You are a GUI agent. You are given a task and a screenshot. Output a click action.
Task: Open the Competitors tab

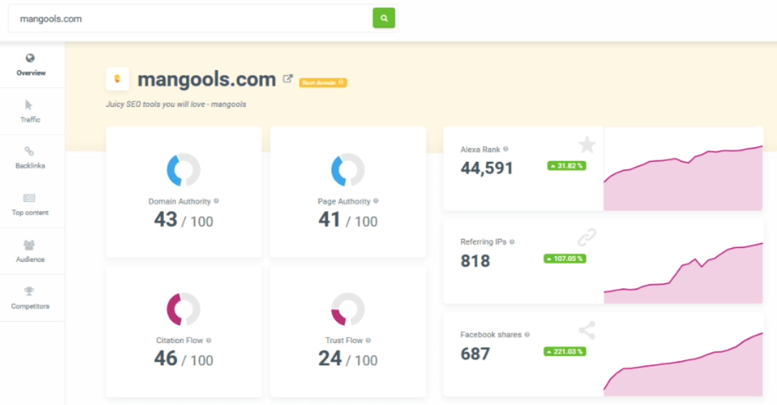(31, 297)
